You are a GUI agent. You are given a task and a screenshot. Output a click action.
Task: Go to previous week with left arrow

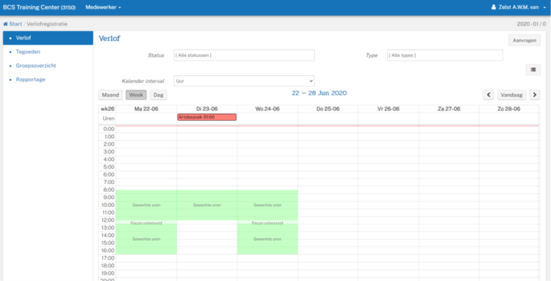pos(488,94)
